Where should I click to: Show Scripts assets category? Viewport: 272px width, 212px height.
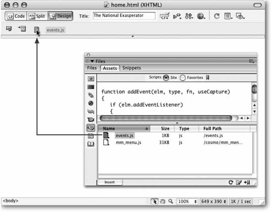tap(91, 128)
